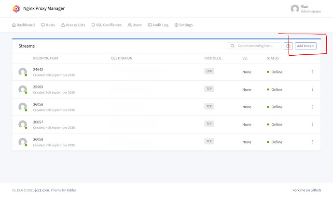Click avatar icon for stream 26058

[22, 142]
